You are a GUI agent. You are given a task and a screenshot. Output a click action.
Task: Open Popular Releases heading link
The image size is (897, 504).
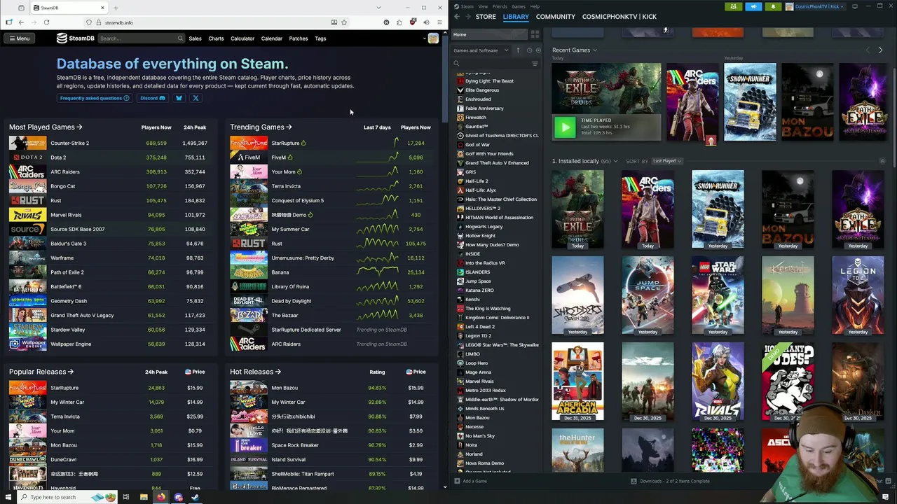41,372
